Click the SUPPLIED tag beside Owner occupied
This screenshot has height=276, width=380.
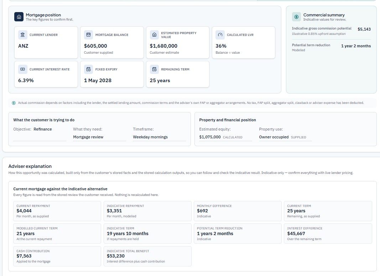click(x=298, y=137)
